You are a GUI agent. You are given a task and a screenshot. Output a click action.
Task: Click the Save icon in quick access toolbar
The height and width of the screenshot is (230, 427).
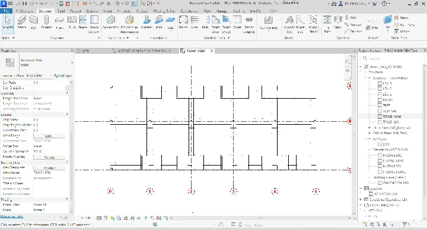(x=24, y=4)
